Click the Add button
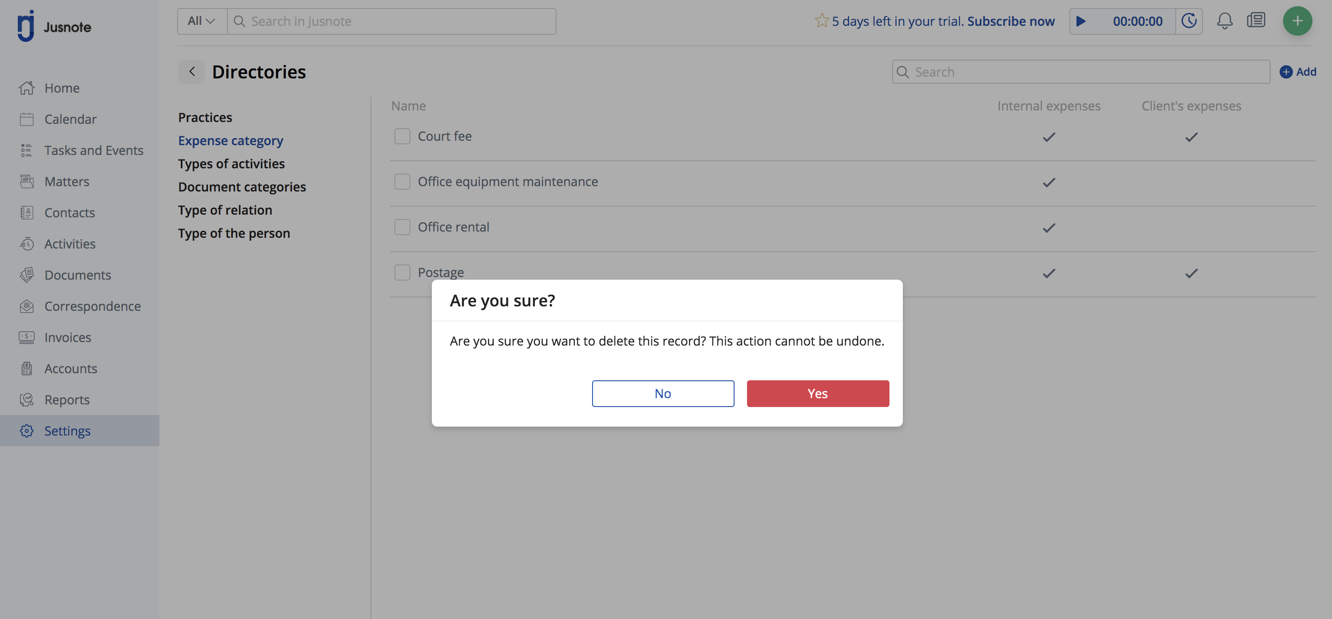 [1298, 72]
